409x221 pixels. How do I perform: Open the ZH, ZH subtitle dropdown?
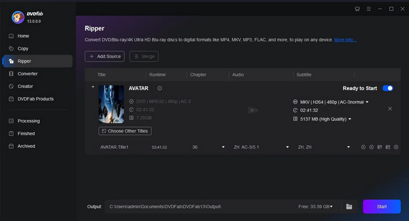click(x=348, y=147)
